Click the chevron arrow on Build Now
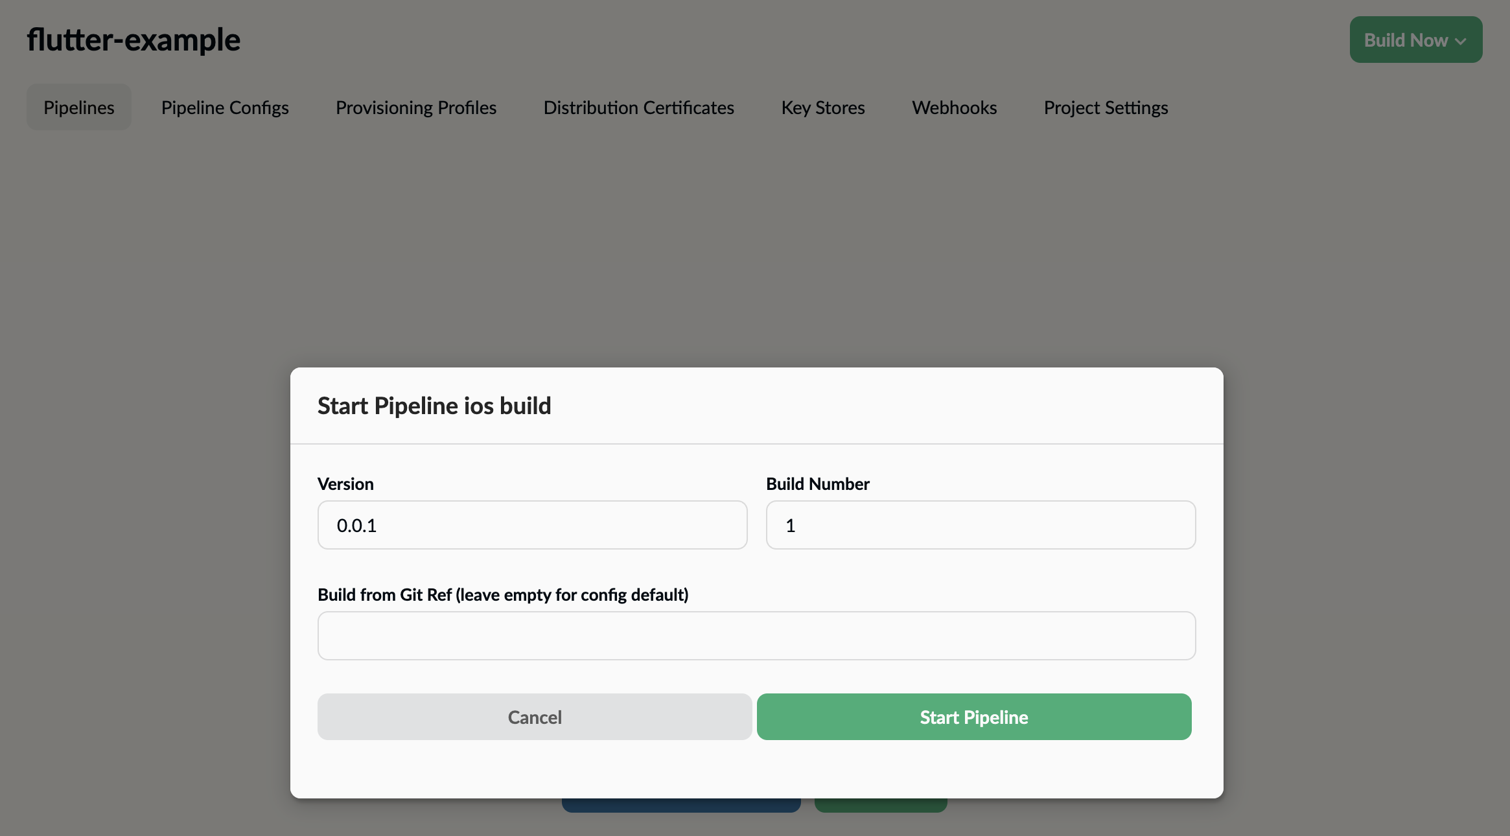This screenshot has height=836, width=1510. 1461,41
